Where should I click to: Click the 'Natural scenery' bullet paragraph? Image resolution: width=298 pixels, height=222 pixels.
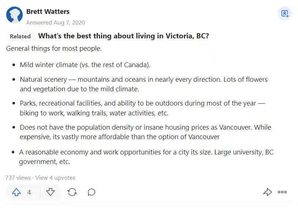click(144, 84)
